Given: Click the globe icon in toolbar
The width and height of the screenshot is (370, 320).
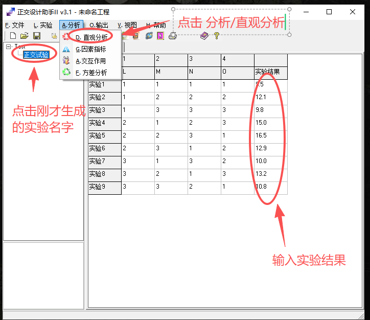Looking at the screenshot, I should click(149, 36).
